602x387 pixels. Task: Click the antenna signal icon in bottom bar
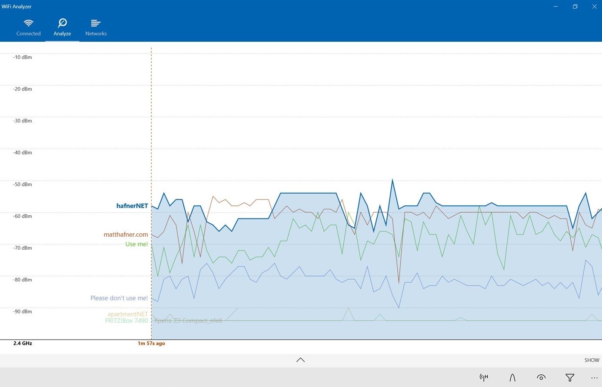[x=484, y=377]
